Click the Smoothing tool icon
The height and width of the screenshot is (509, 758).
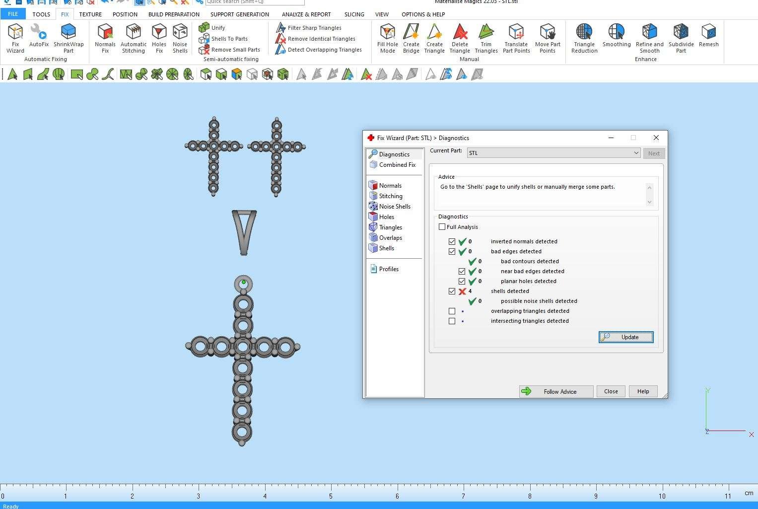tap(617, 36)
